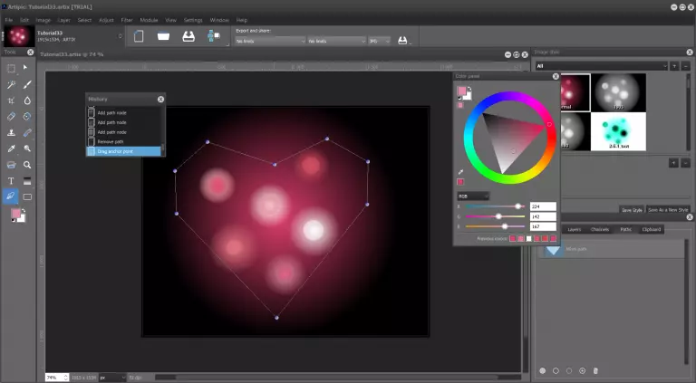Screen dimensions: 696x383
Task: Pick the Zoom magnifier tool
Action: [27, 165]
